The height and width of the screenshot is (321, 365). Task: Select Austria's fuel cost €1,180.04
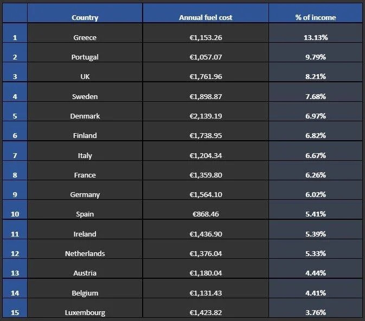[x=206, y=273]
